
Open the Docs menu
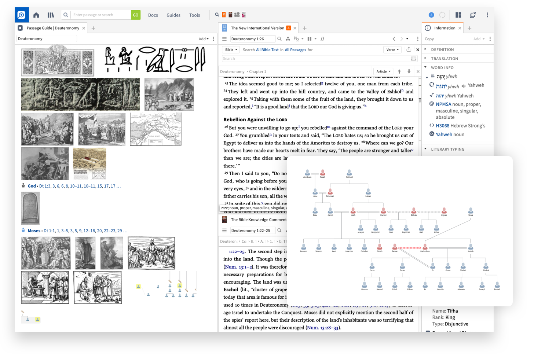point(153,15)
